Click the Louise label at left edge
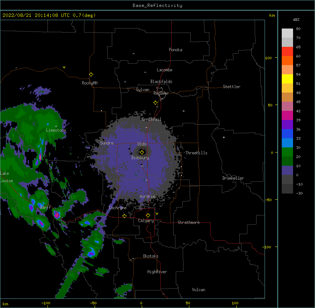 7,181
